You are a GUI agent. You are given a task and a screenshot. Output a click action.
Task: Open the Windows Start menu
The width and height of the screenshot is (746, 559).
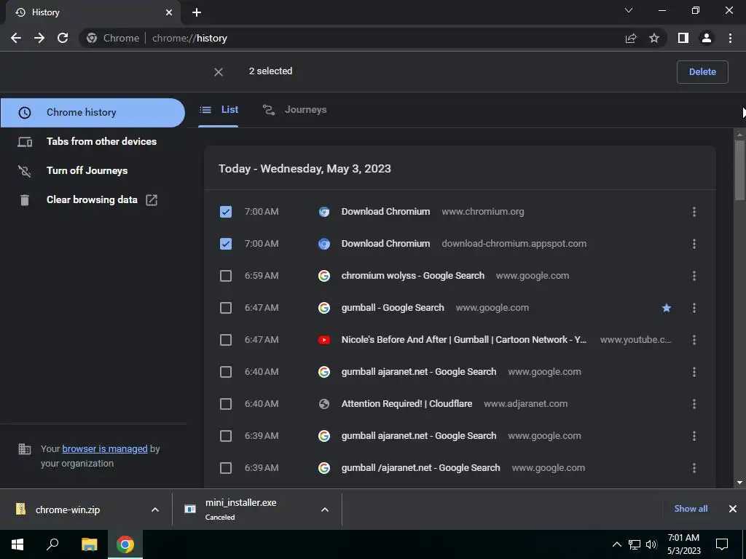tap(17, 544)
